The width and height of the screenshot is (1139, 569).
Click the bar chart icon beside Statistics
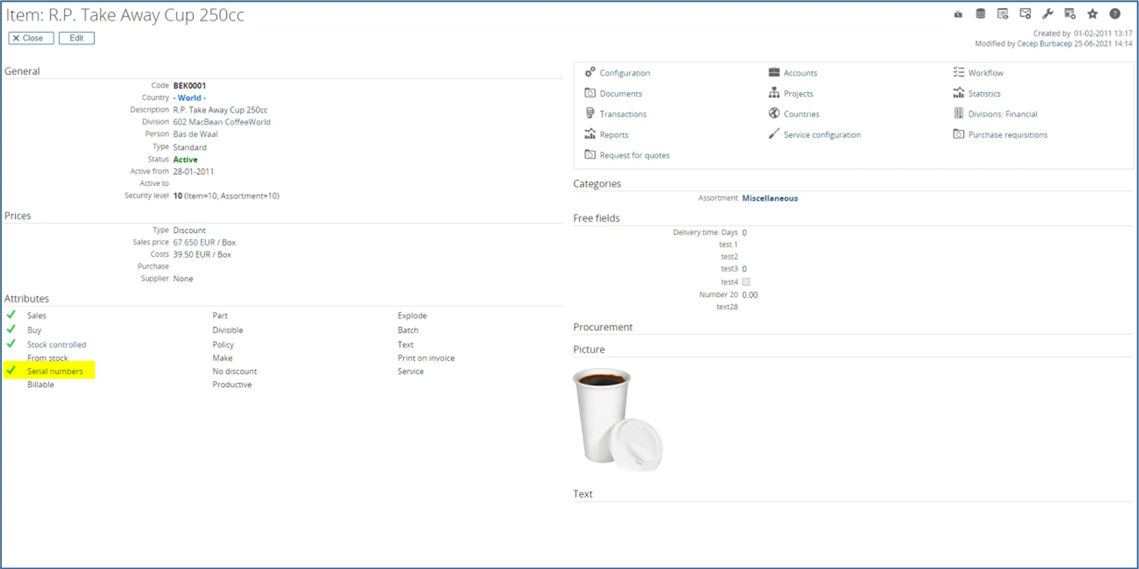[959, 93]
